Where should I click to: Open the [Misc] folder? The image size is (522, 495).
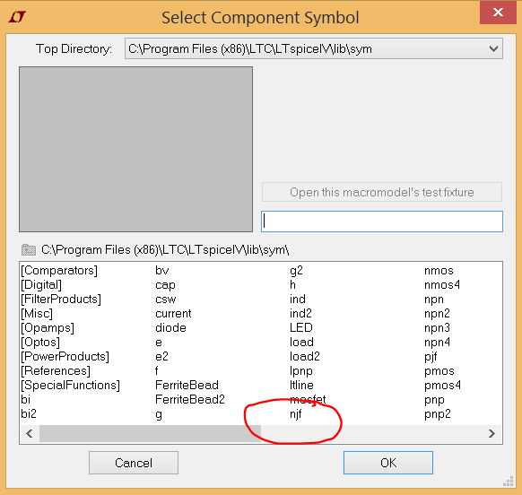(37, 314)
